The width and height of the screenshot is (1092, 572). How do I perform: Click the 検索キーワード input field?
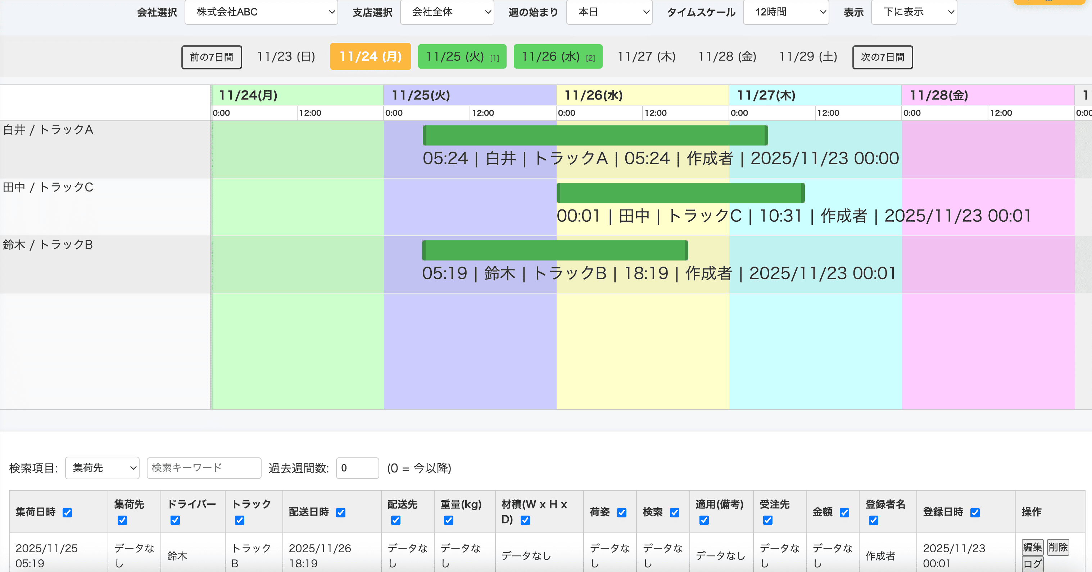204,468
